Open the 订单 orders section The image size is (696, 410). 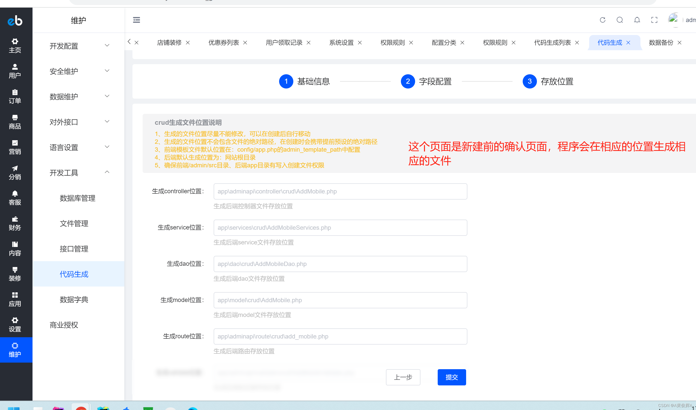coord(15,97)
